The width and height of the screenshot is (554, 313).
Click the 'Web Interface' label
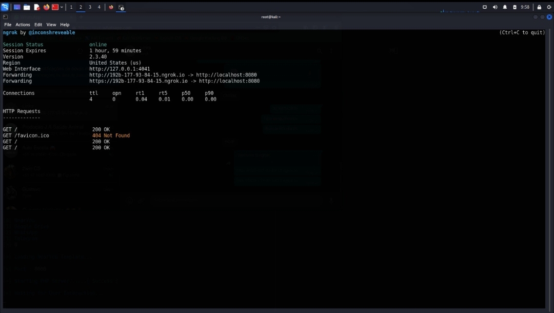point(22,69)
